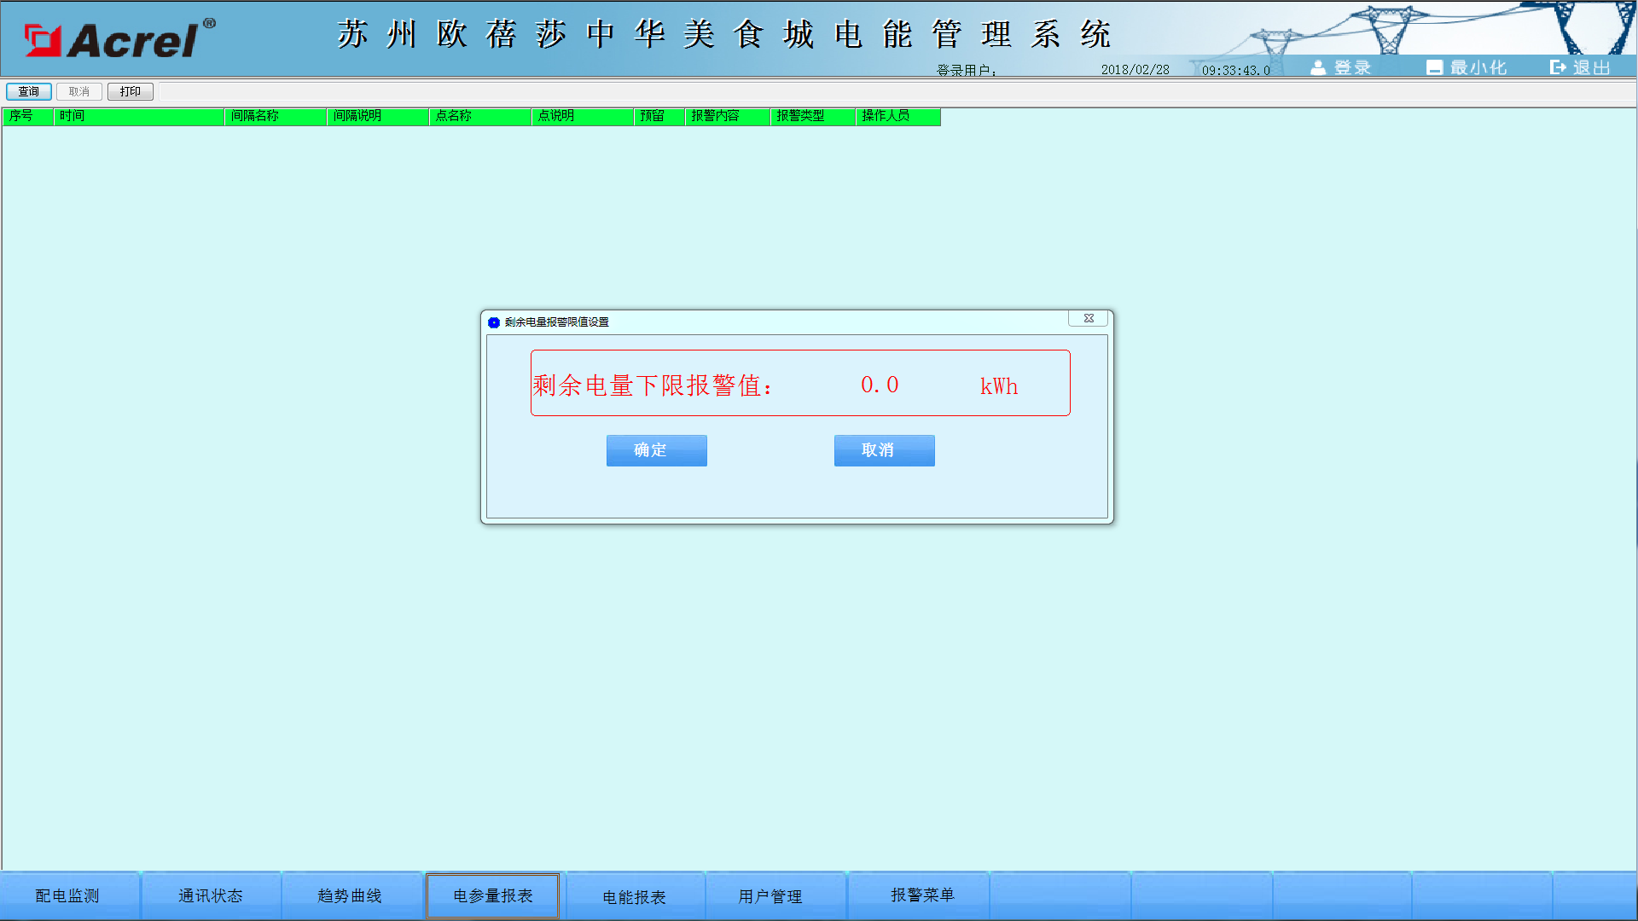
Task: Click the 0.0 alarm value field
Action: [x=879, y=385]
